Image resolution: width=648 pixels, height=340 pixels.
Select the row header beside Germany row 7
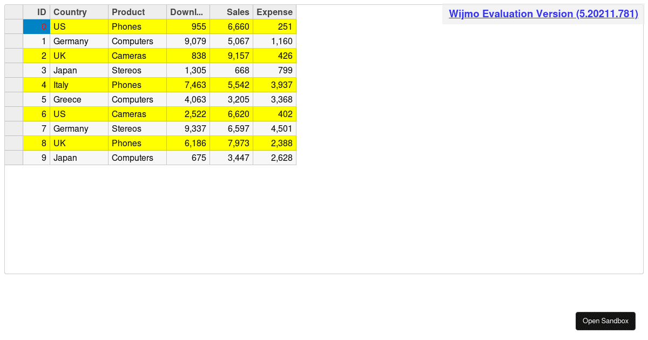13,128
